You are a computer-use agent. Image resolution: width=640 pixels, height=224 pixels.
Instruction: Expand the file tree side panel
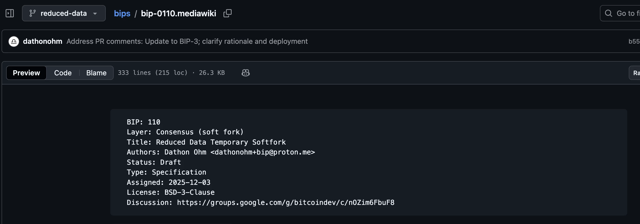[10, 13]
